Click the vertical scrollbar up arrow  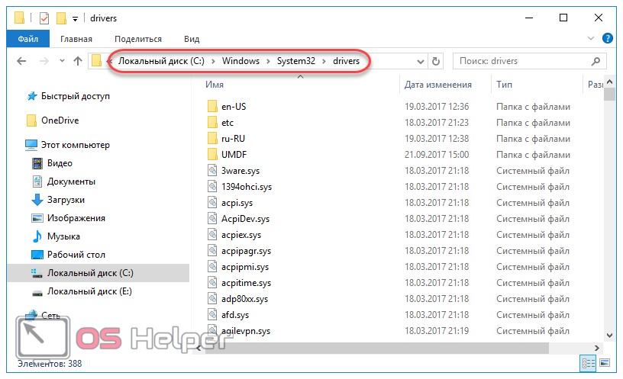pos(609,82)
